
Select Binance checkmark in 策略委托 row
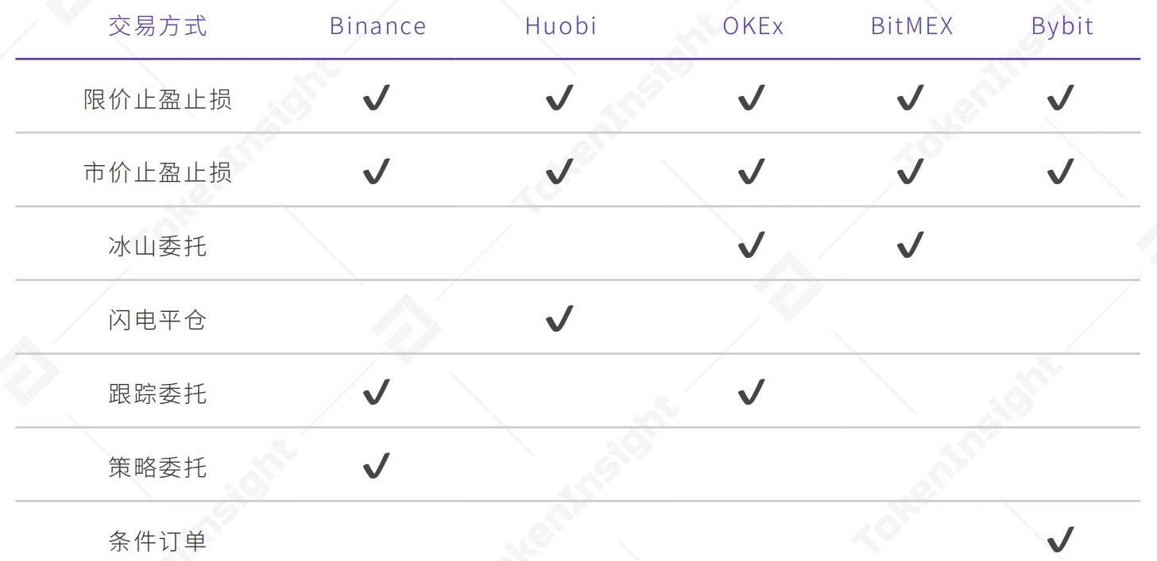[377, 466]
